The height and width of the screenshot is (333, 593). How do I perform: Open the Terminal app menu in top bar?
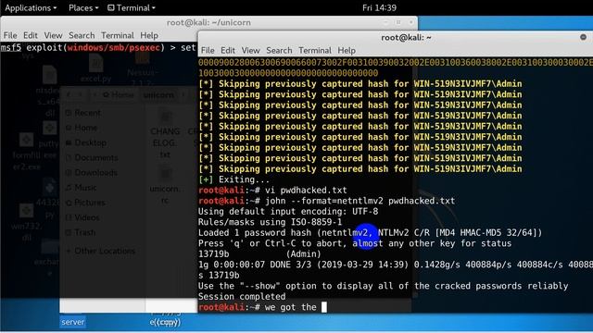click(132, 7)
